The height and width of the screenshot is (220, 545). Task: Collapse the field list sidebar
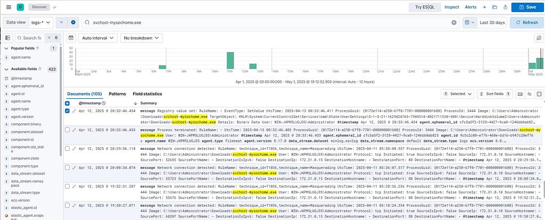pyautogui.click(x=8, y=38)
